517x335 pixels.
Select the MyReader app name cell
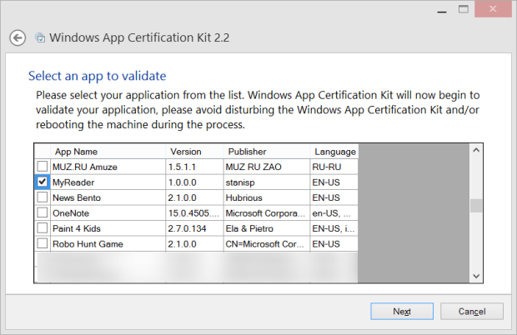point(108,182)
